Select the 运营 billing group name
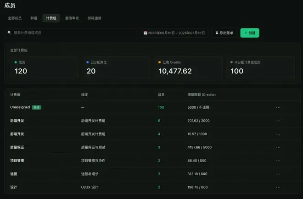Viewport: 303px width, 199px height. (x=13, y=174)
